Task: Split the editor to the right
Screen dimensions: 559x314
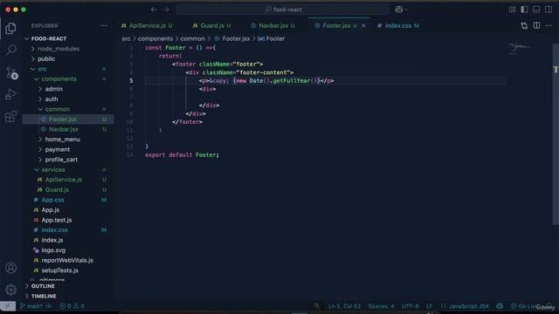Action: [x=536, y=25]
